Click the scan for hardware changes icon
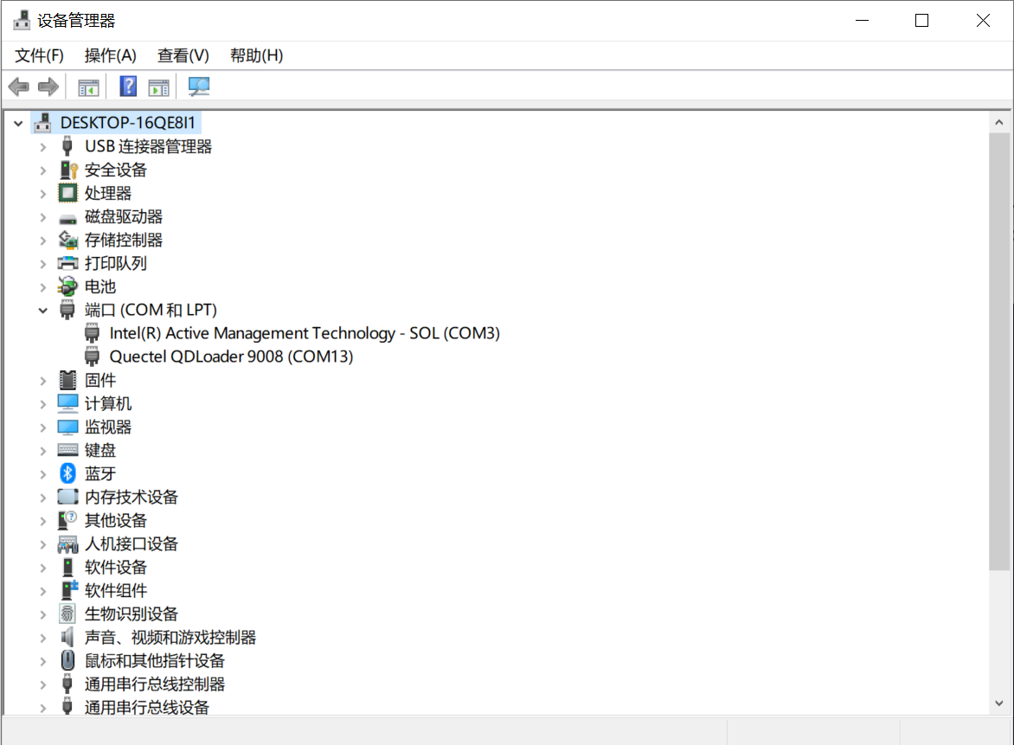The height and width of the screenshot is (745, 1014). tap(198, 86)
